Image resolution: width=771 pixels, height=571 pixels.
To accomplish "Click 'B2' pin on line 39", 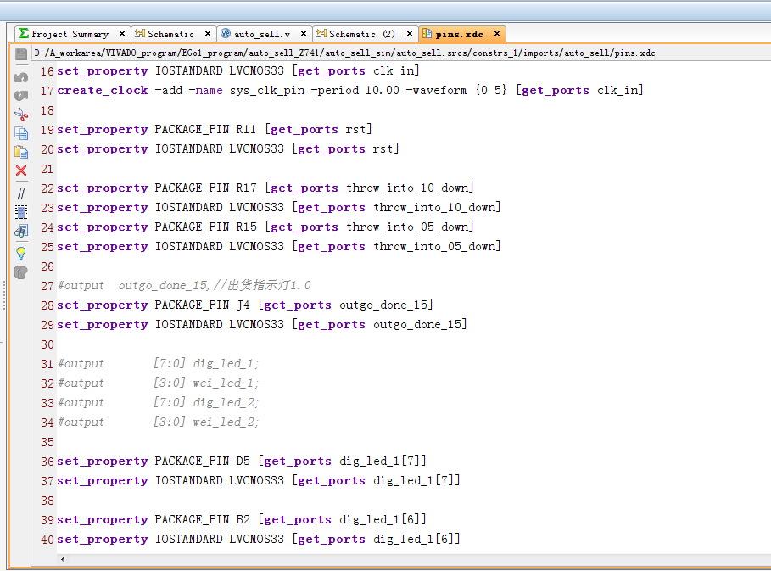I will point(243,520).
